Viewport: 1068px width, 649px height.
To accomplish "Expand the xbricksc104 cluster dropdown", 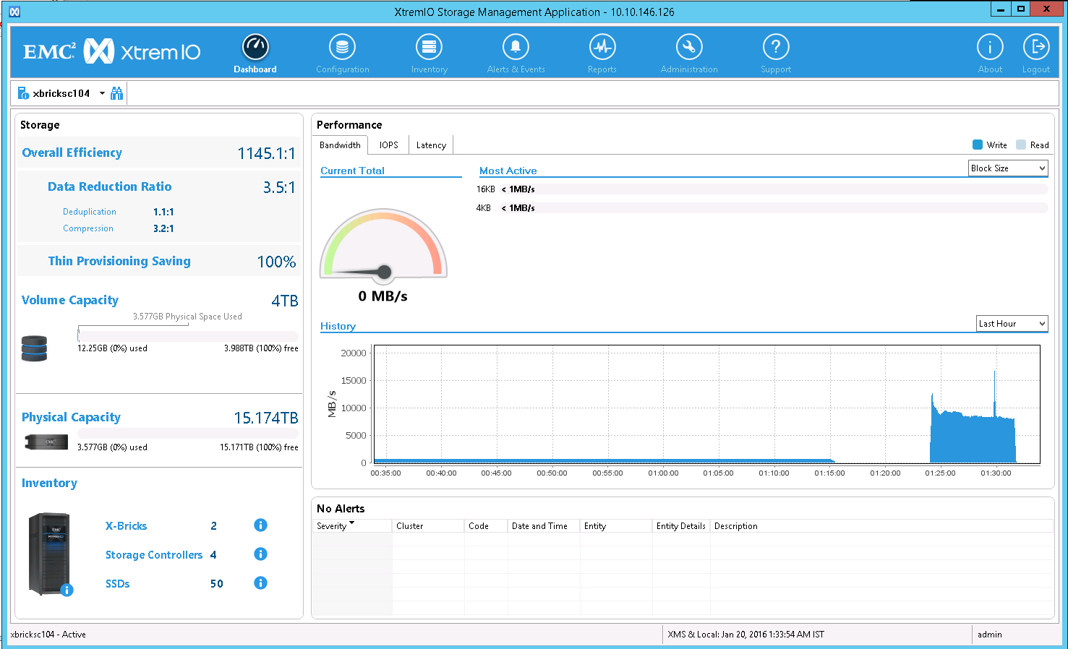I will [x=102, y=93].
